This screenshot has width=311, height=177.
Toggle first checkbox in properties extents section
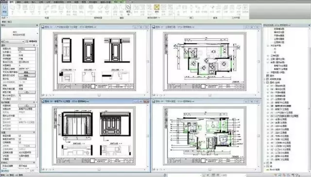[x=19, y=136]
